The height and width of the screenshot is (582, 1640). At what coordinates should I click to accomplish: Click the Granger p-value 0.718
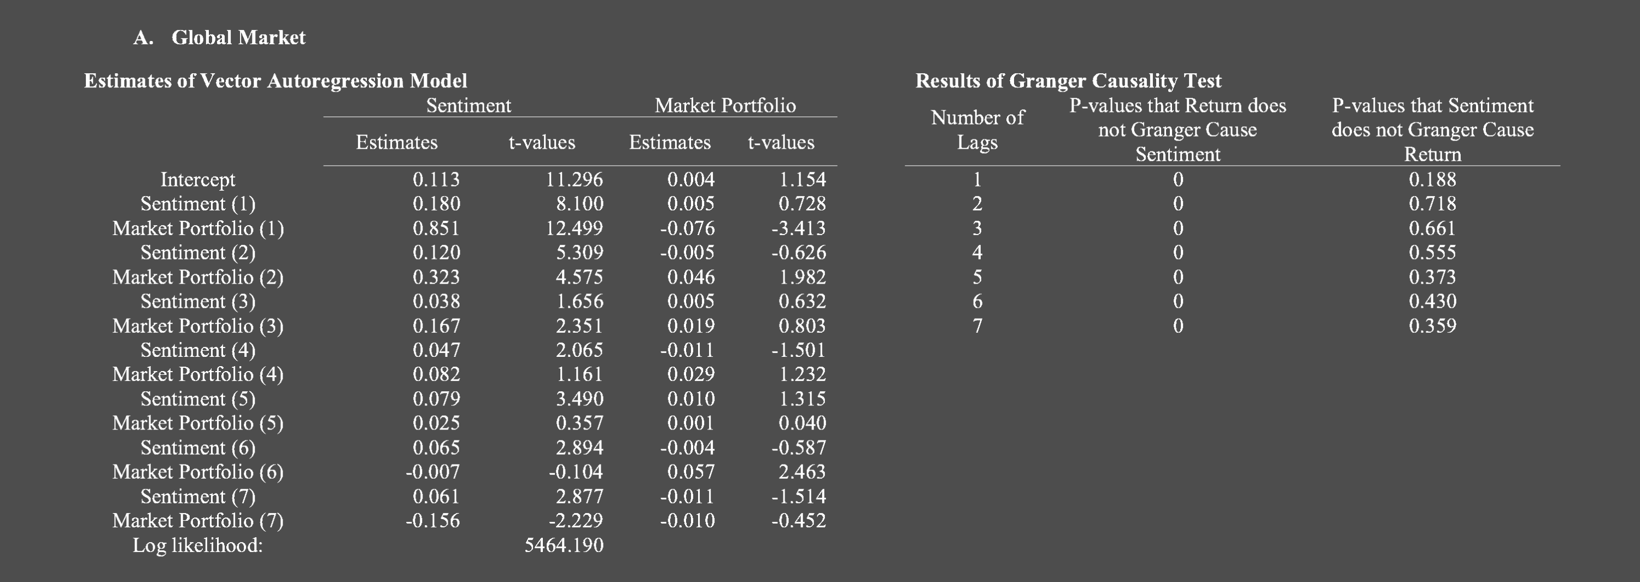coord(1432,204)
